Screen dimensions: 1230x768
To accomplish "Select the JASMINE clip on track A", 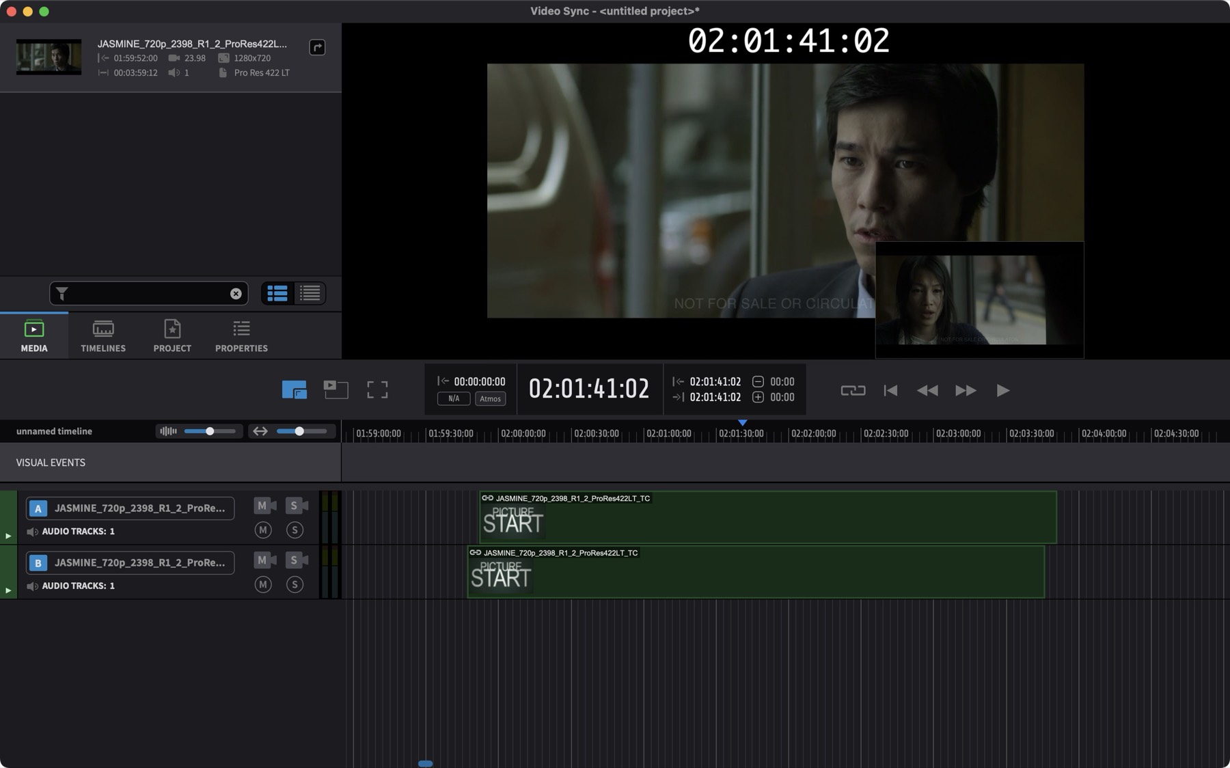I will click(768, 517).
